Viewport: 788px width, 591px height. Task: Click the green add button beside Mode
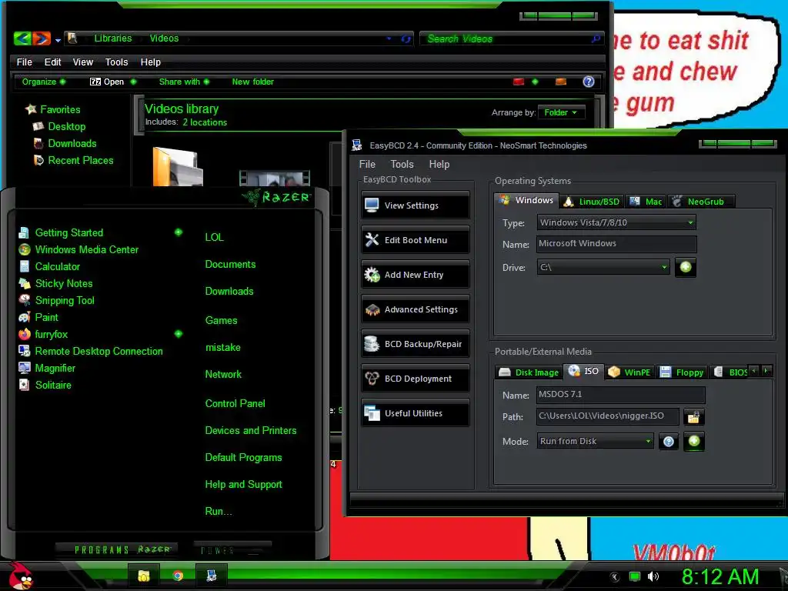694,441
